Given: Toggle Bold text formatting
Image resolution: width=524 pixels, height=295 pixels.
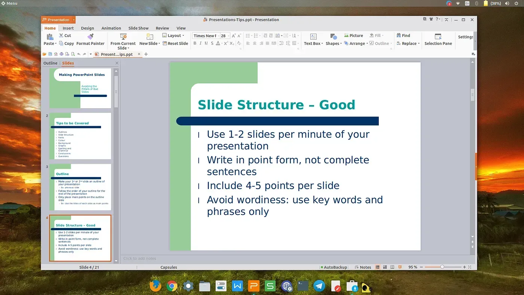Looking at the screenshot, I should [195, 43].
